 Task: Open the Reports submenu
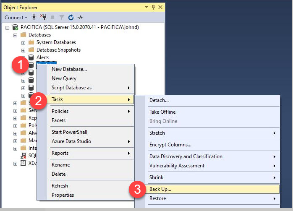(x=90, y=153)
